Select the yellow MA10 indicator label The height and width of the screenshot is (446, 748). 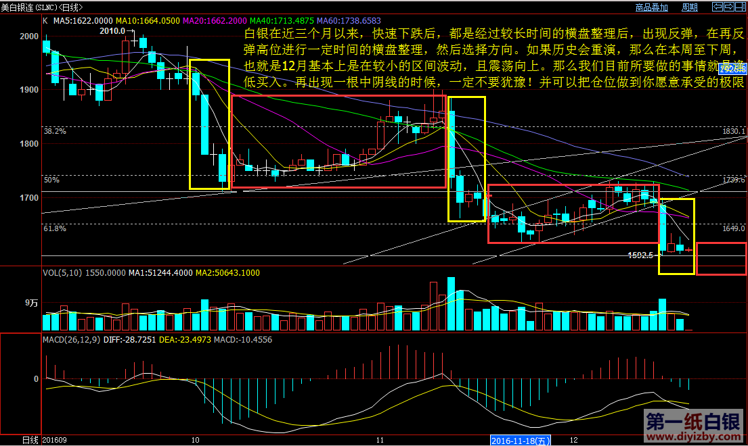150,21
